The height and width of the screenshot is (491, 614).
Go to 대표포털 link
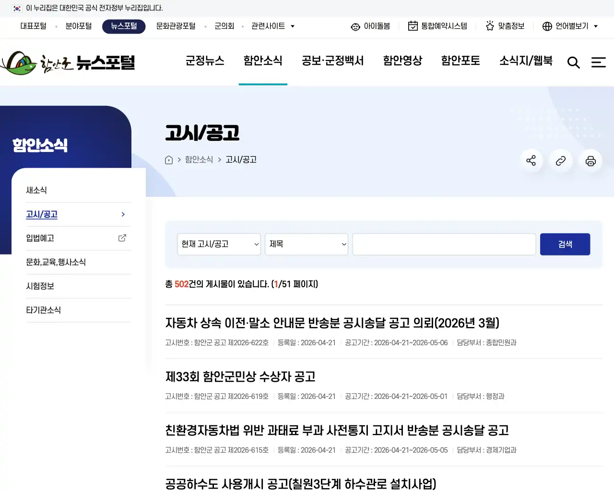click(34, 26)
